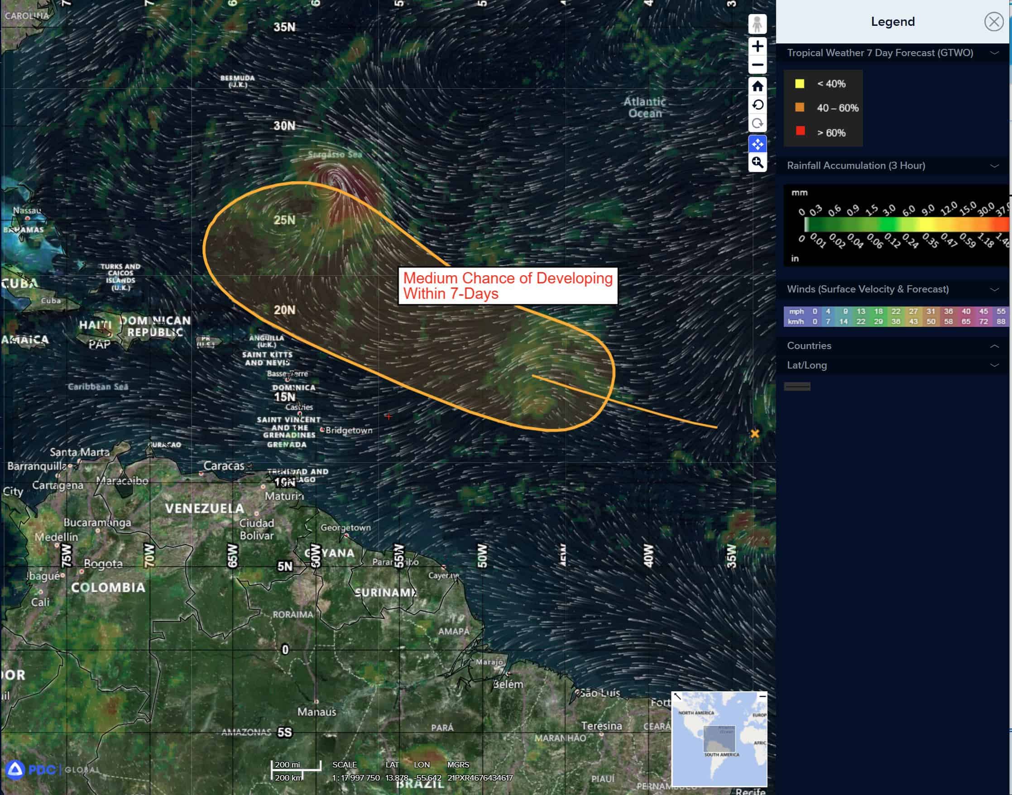Click the overview map resize arrow
The height and width of the screenshot is (795, 1012).
click(677, 696)
